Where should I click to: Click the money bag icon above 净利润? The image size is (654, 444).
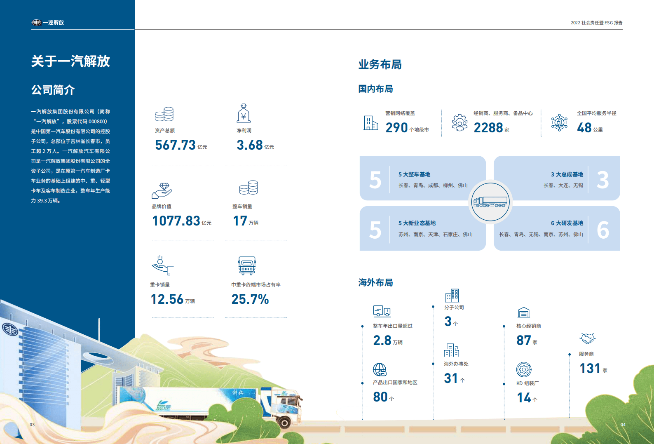coord(244,113)
